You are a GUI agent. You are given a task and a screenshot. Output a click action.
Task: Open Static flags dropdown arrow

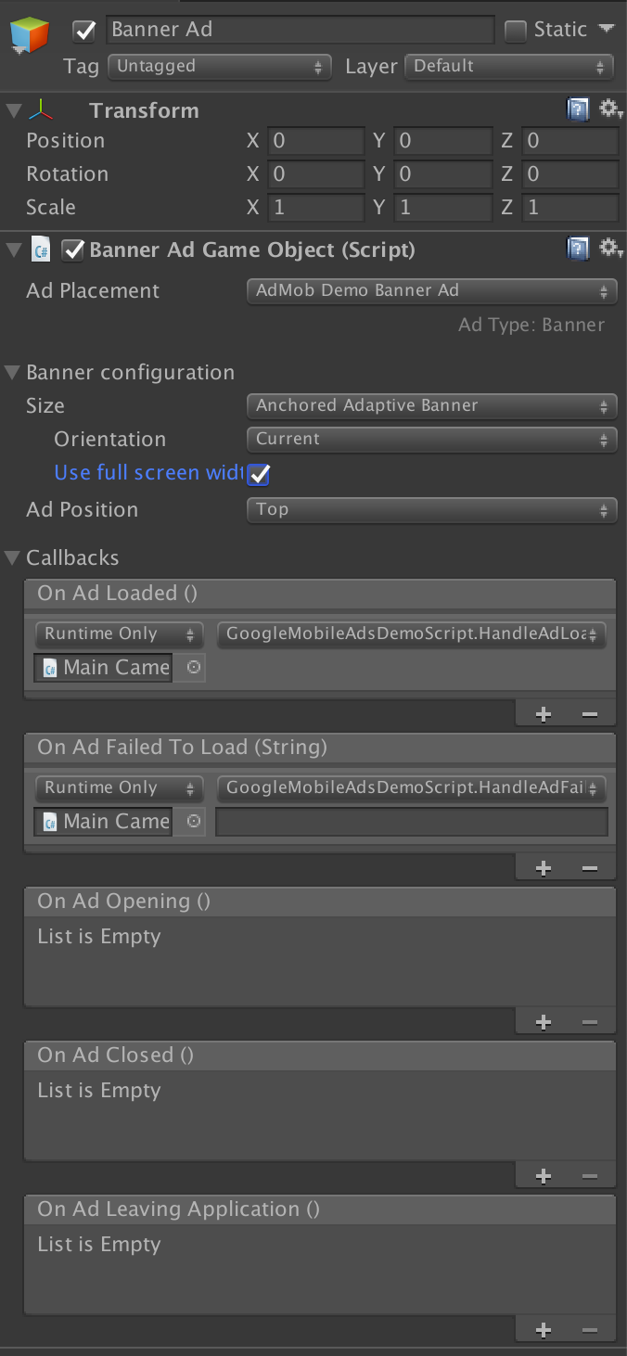pos(607,29)
